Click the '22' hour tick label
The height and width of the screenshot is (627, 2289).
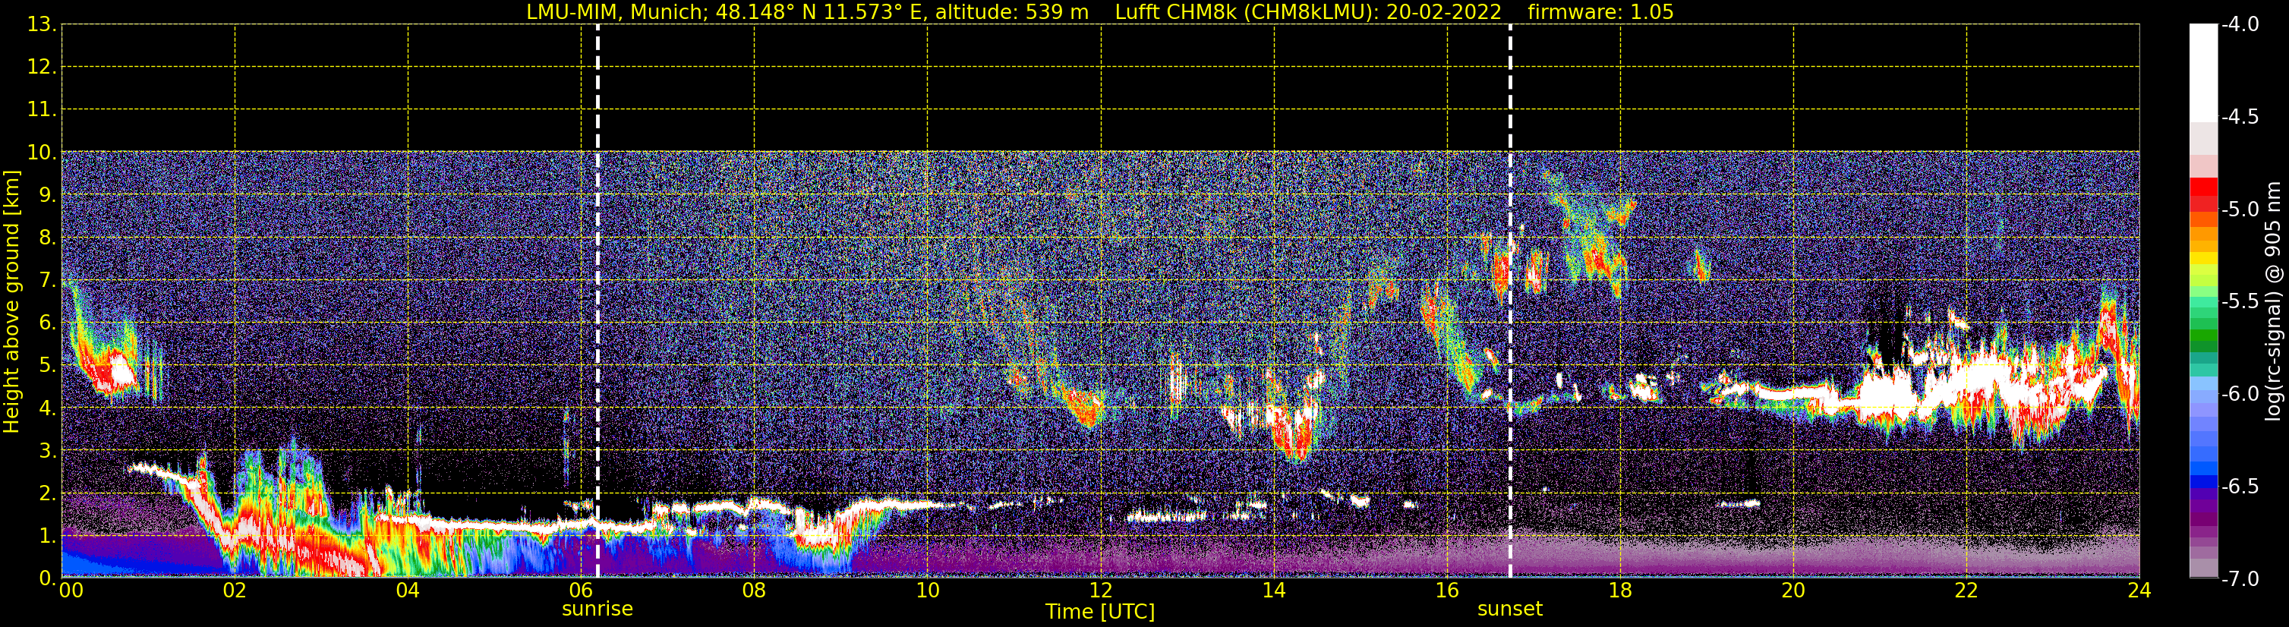pyautogui.click(x=1966, y=591)
